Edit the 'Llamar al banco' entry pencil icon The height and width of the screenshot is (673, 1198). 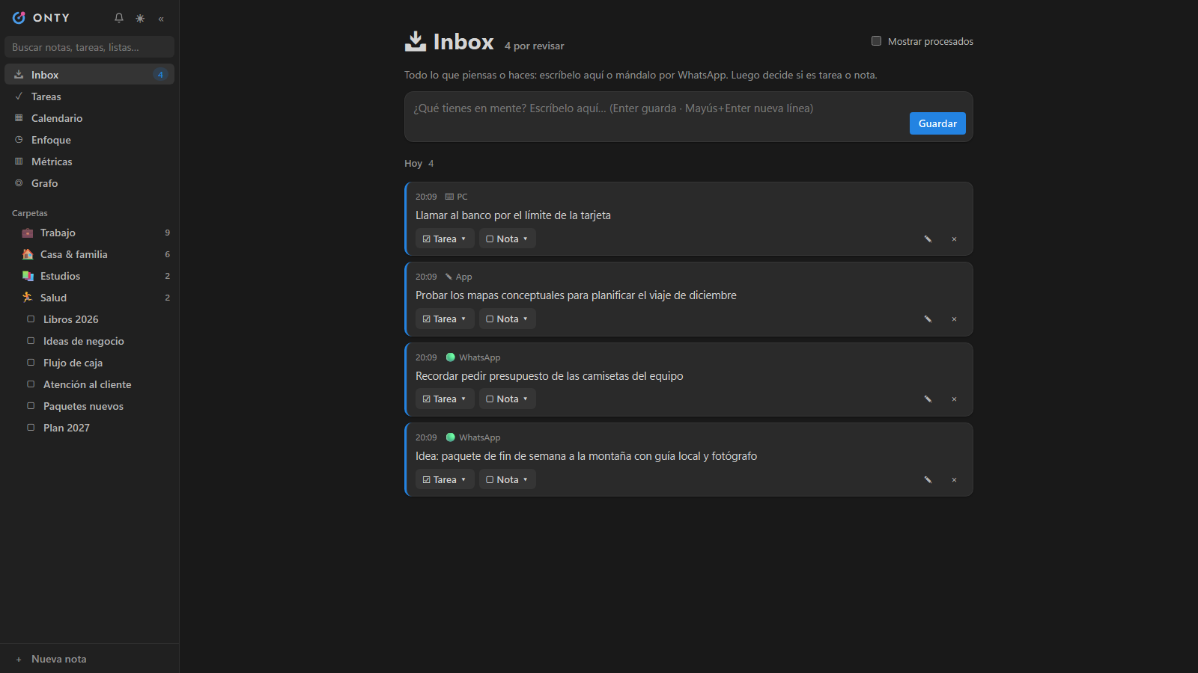928,239
